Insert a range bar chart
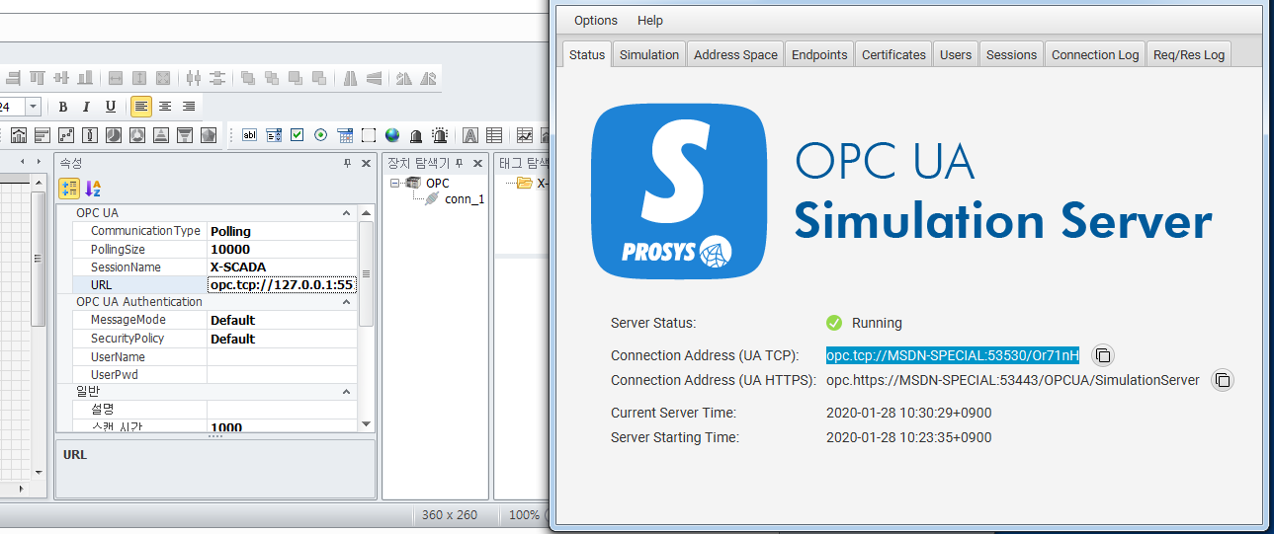Viewport: 1274px width, 534px height. pyautogui.click(x=90, y=135)
